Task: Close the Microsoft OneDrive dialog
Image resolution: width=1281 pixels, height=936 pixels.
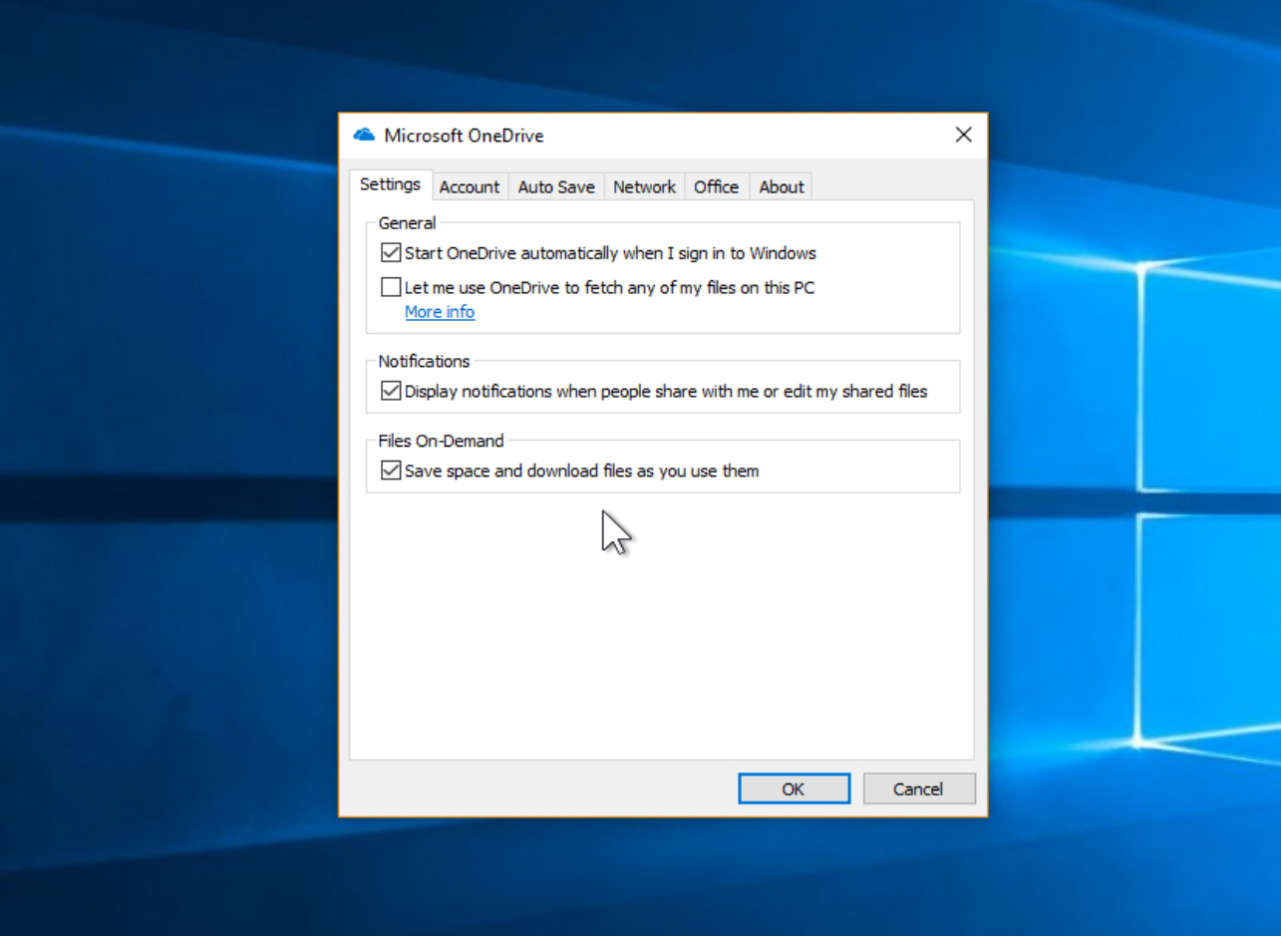Action: [x=963, y=135]
